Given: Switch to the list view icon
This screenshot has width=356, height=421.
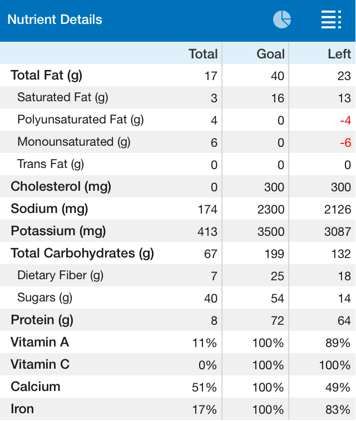Looking at the screenshot, I should (331, 19).
